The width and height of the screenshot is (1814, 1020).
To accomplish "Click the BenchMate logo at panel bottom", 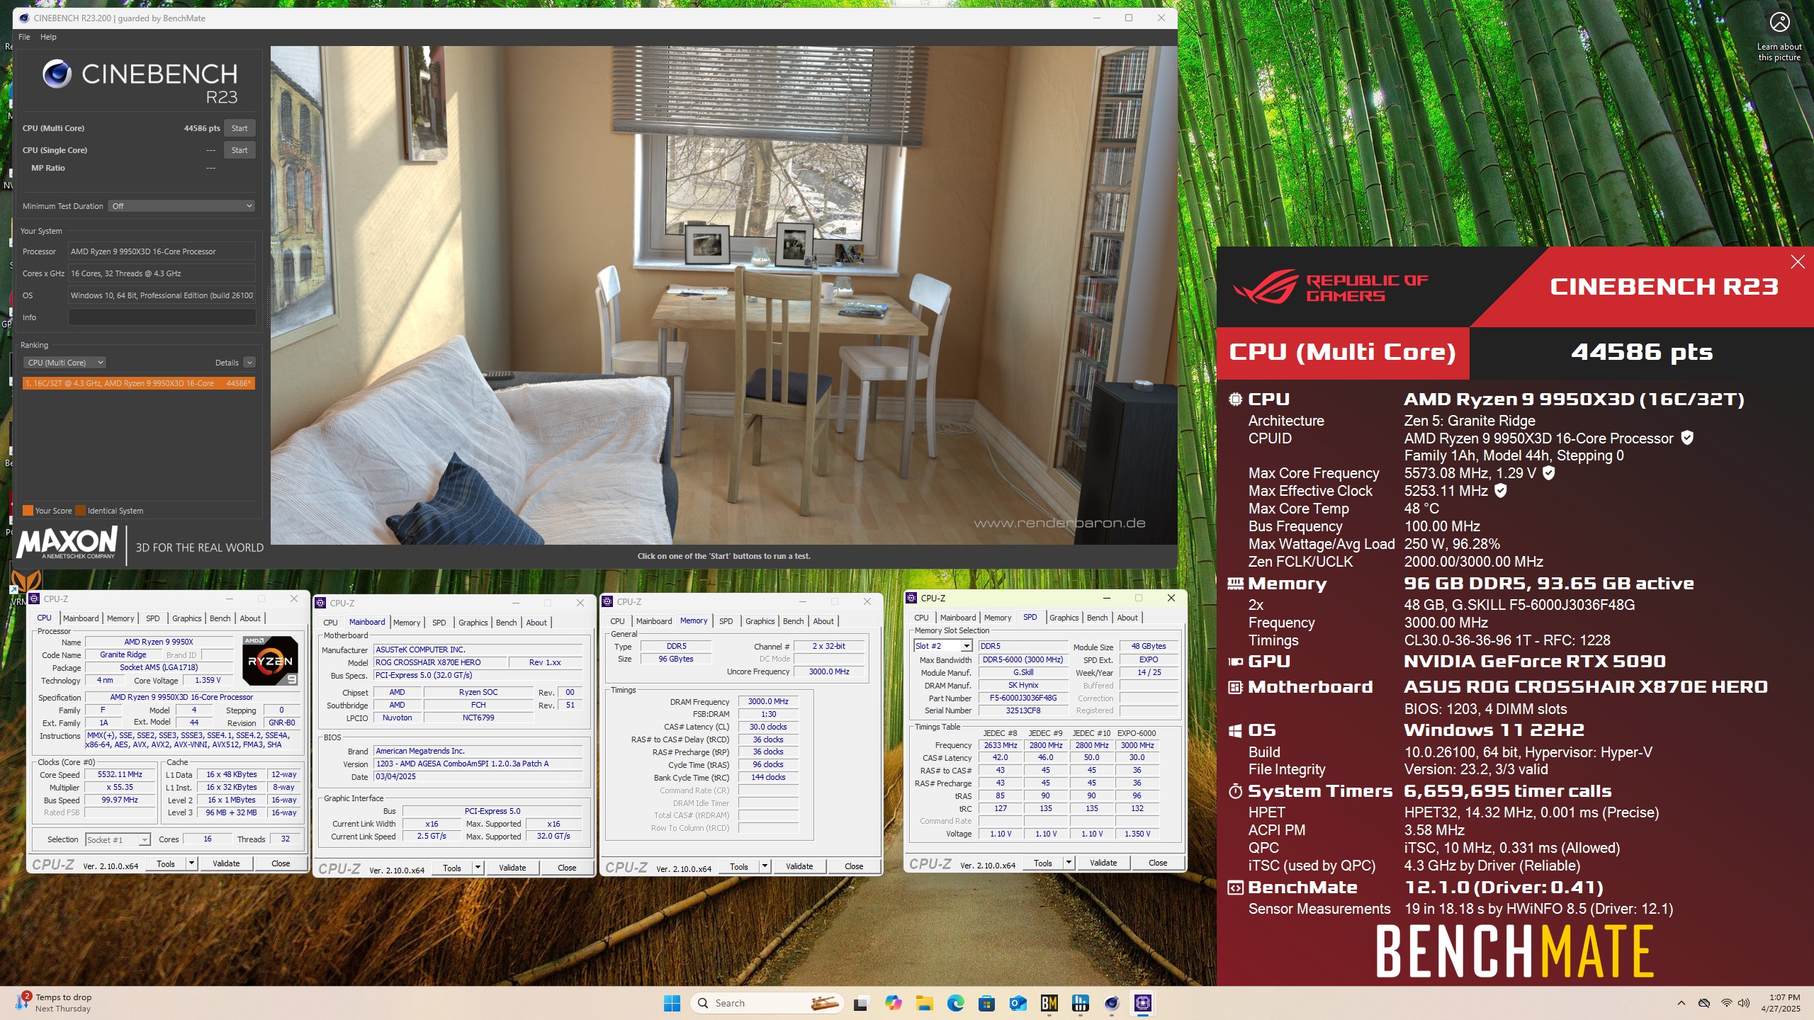I will pyautogui.click(x=1514, y=952).
